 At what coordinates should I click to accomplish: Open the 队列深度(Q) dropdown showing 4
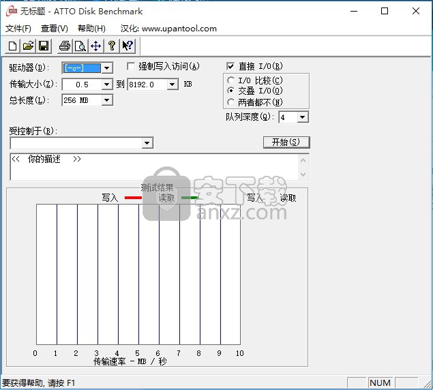pos(302,117)
